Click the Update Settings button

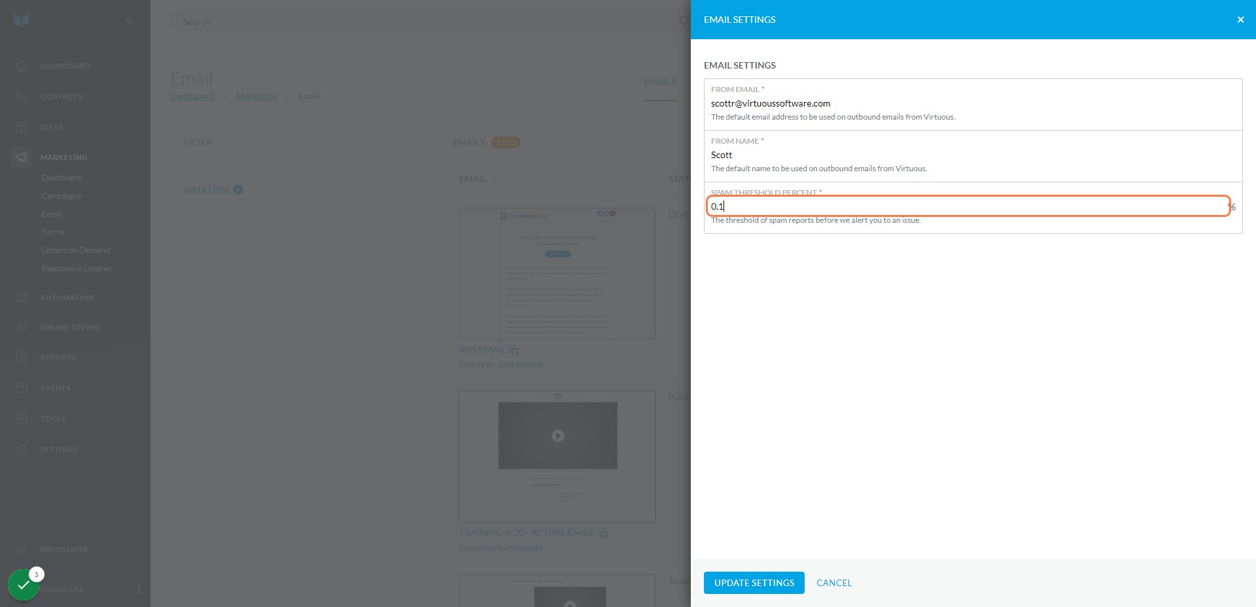[x=754, y=583]
